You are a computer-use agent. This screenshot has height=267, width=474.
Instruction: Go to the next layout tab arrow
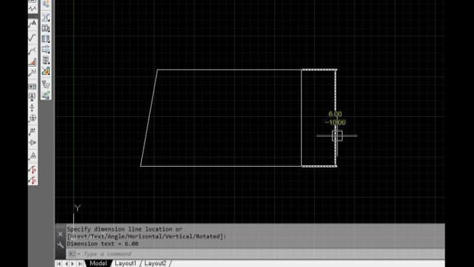[73, 264]
